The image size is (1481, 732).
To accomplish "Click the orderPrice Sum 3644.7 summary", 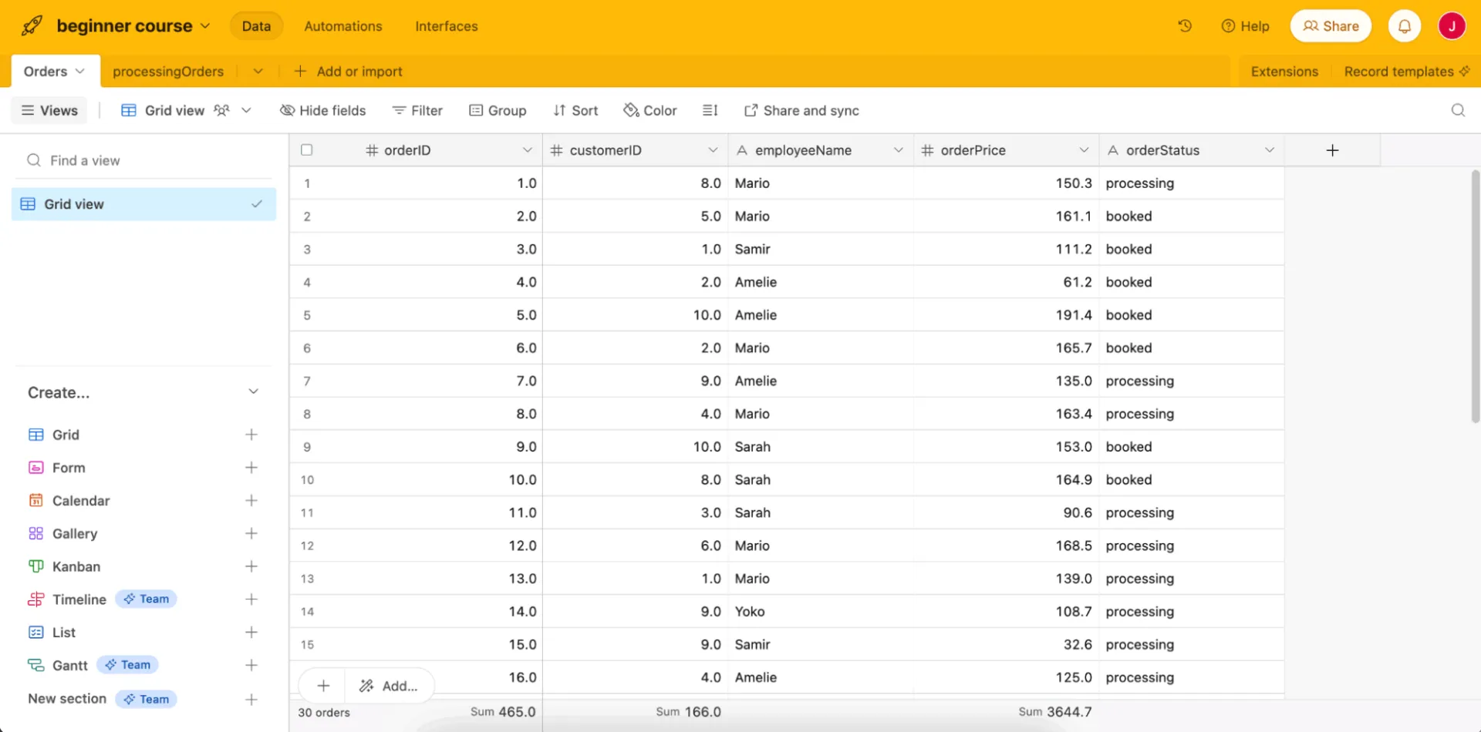I will [1054, 712].
